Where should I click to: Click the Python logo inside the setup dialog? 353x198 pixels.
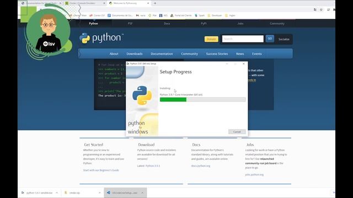click(x=142, y=95)
